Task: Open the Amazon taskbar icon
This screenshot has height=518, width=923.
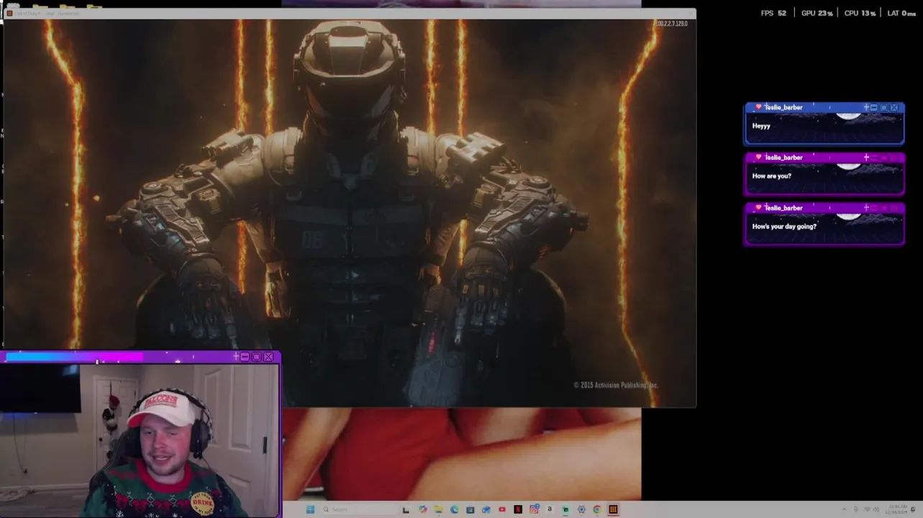Action: 550,509
